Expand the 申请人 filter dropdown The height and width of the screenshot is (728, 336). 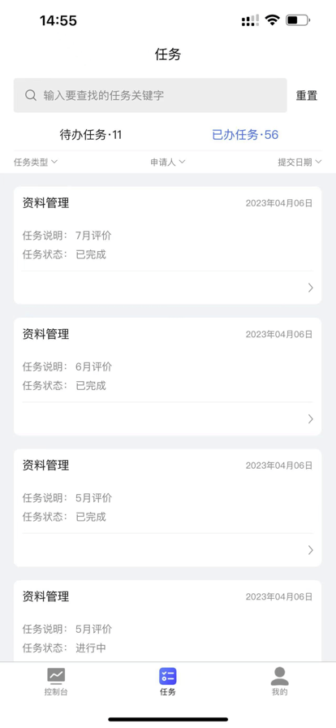(167, 162)
